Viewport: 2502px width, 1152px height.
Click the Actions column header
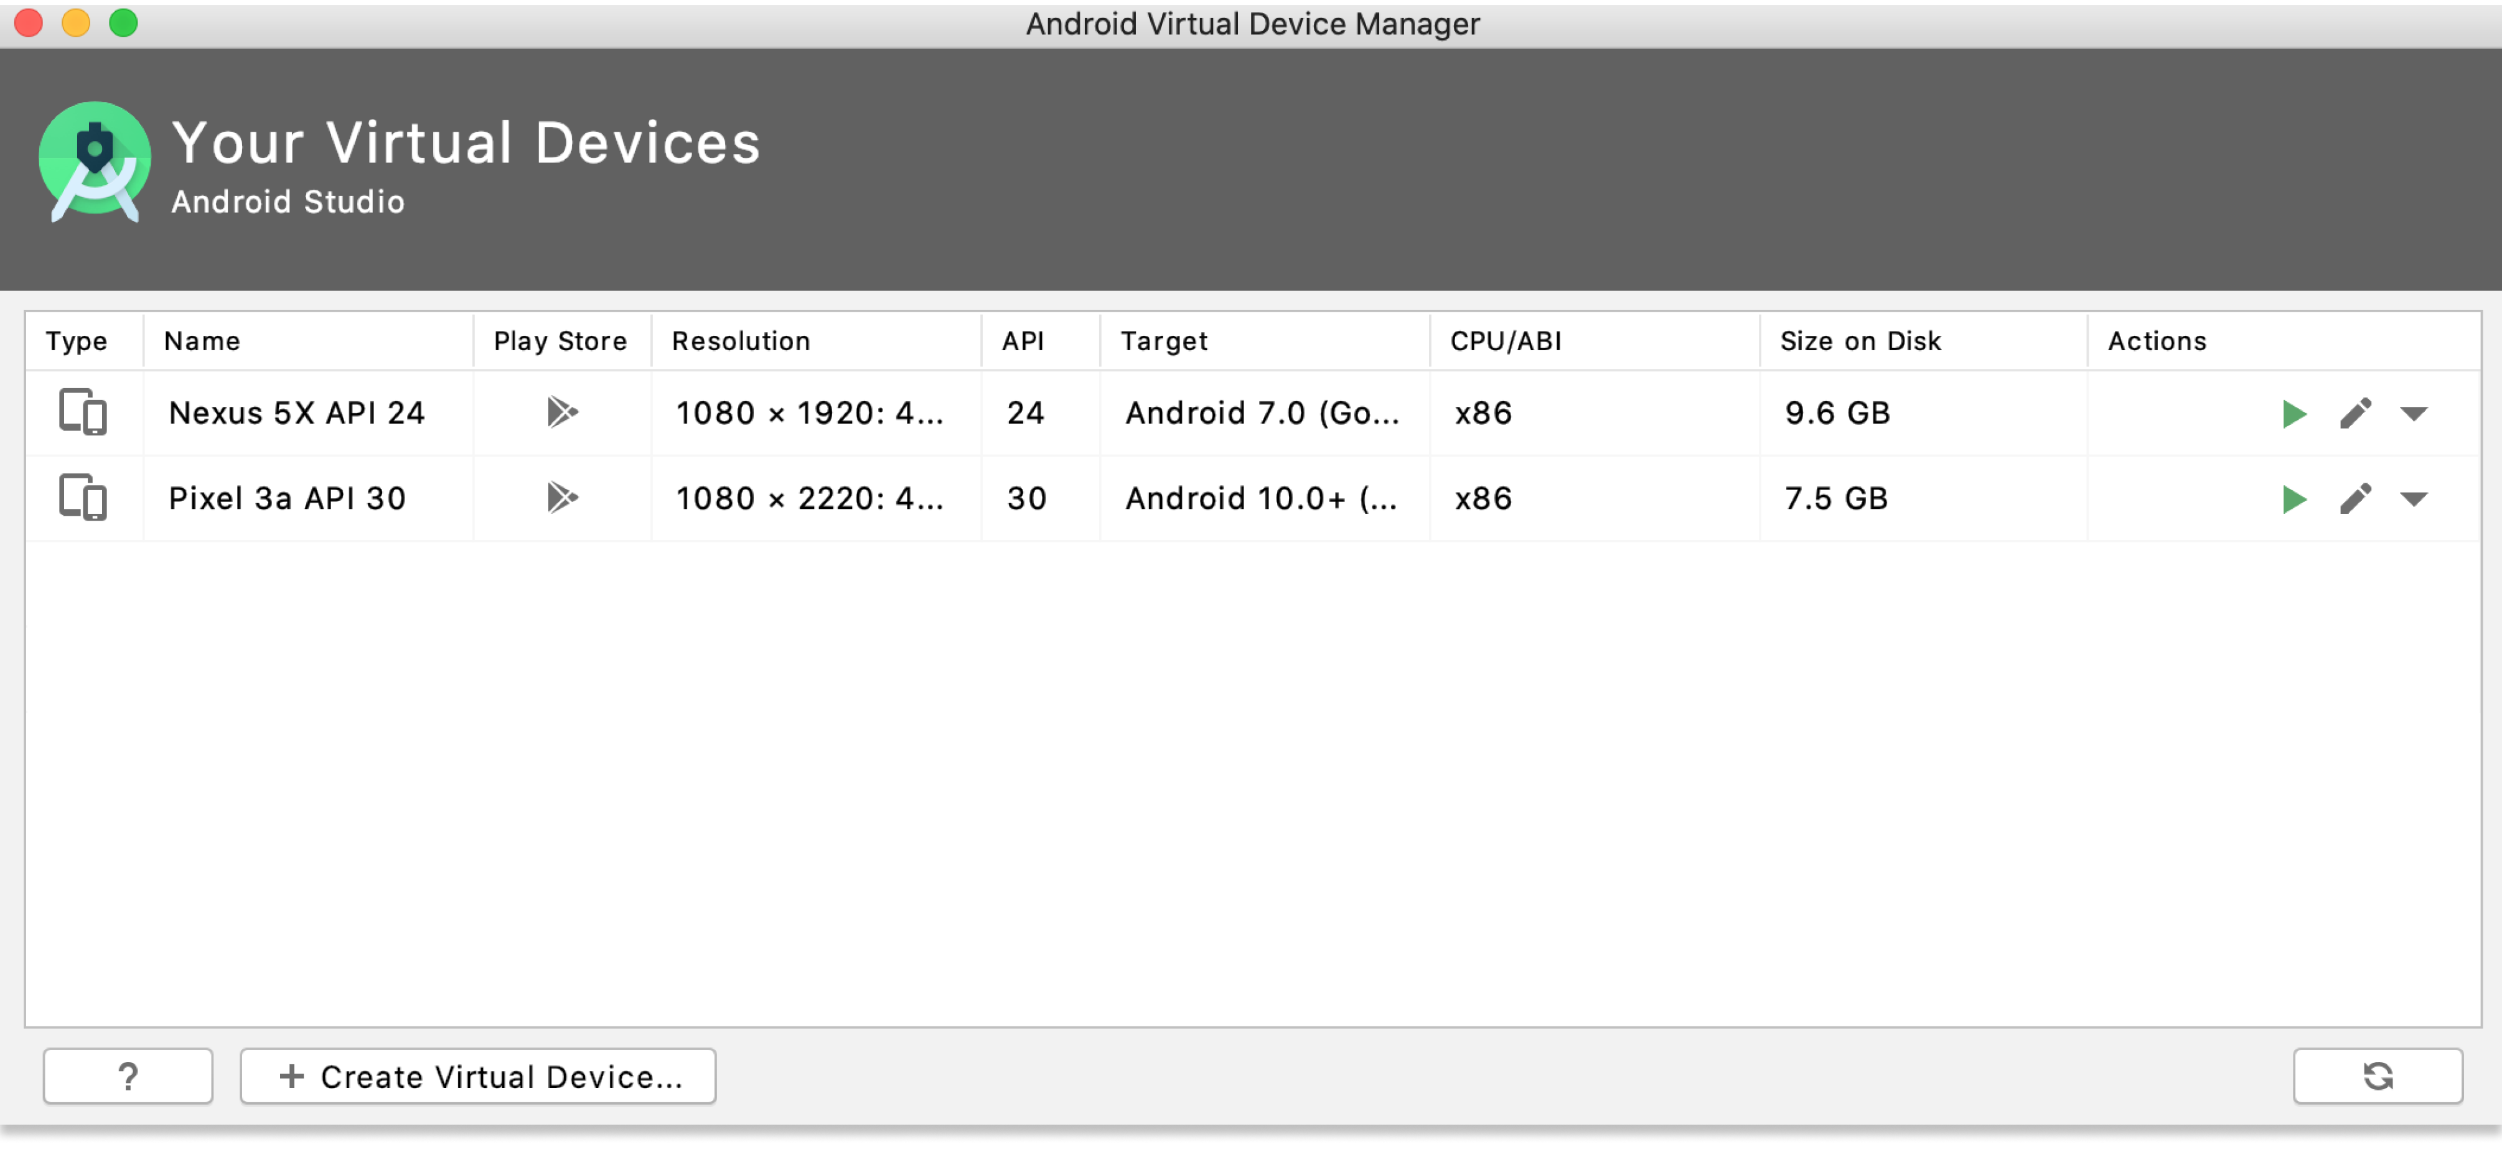point(2284,341)
